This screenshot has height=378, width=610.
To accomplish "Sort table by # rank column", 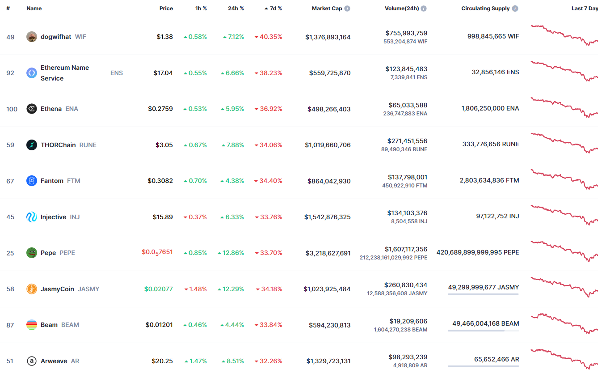I will tap(8, 8).
